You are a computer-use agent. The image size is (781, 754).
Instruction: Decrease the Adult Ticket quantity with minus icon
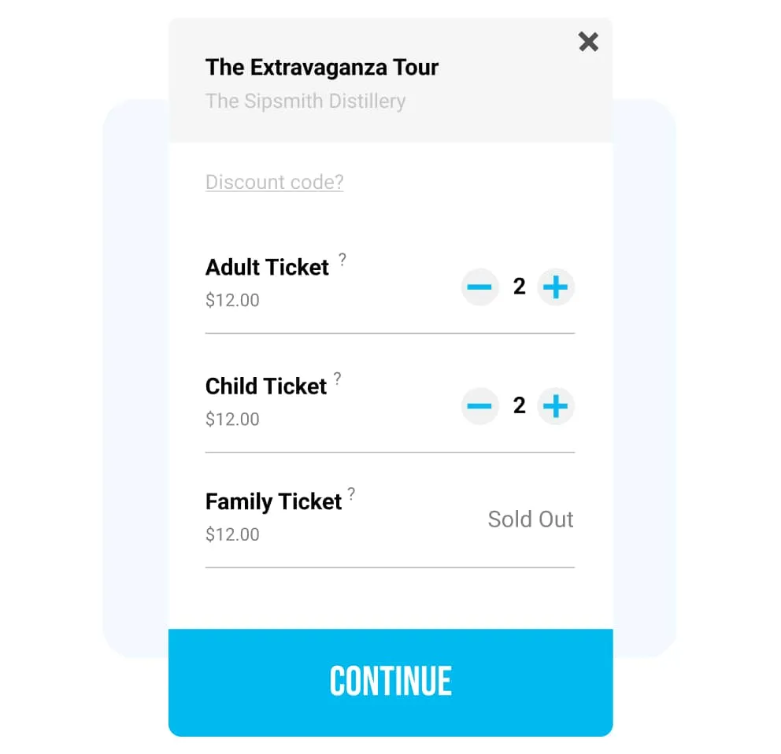tap(480, 287)
